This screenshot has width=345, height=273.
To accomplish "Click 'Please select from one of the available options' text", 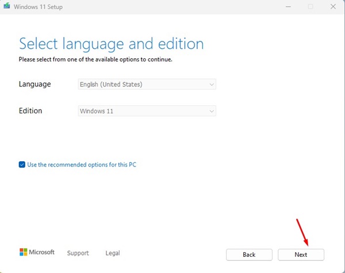I will pyautogui.click(x=95, y=59).
